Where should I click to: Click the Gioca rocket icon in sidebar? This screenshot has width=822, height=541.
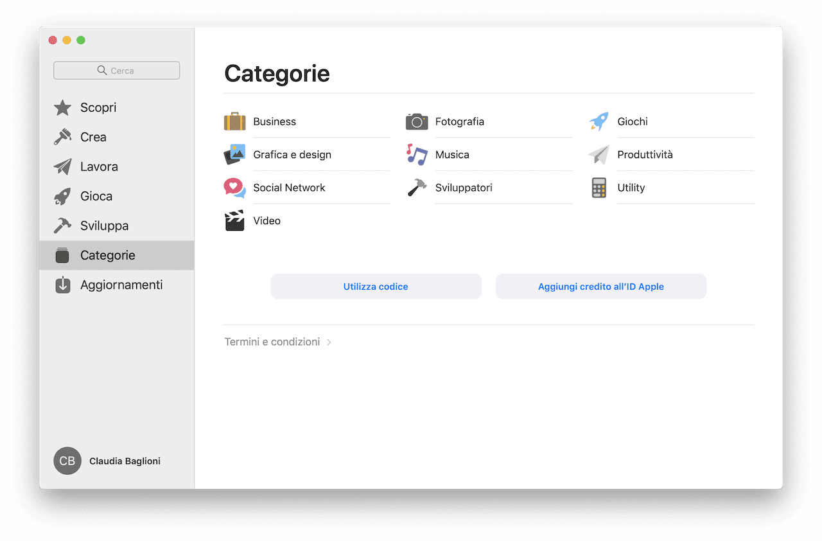[x=62, y=196]
